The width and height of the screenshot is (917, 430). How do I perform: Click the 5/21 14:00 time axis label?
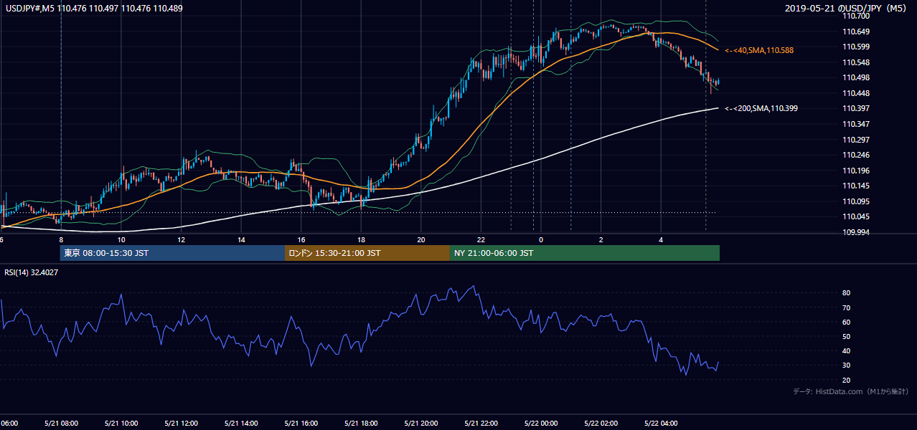(241, 423)
